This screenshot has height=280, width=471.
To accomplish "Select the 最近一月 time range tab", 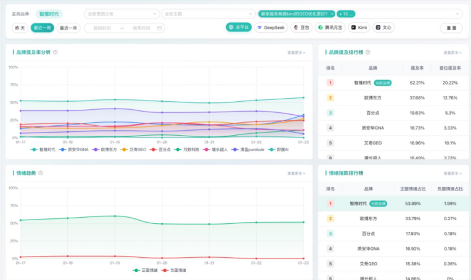I will 68,28.
